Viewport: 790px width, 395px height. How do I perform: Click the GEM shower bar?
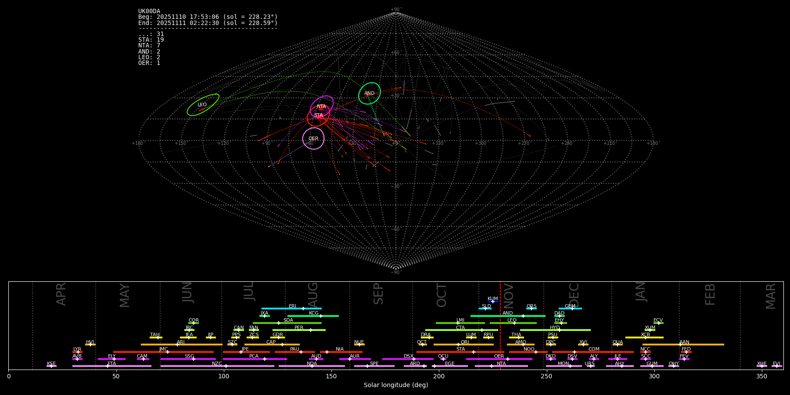point(570,309)
